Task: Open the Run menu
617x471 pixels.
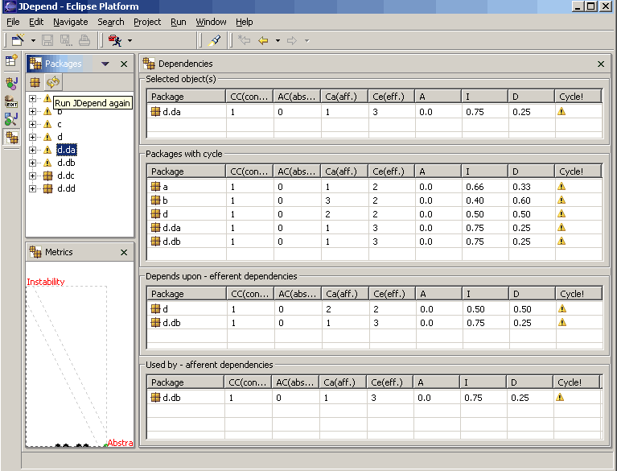Action: point(179,22)
